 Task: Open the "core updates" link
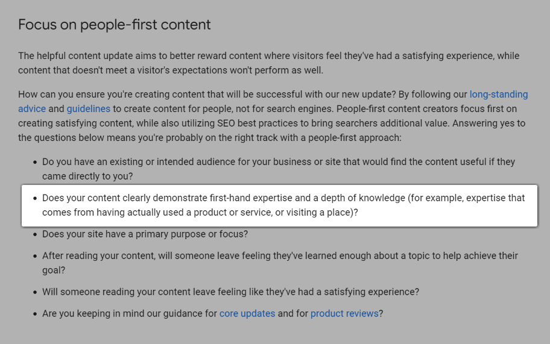(x=247, y=314)
